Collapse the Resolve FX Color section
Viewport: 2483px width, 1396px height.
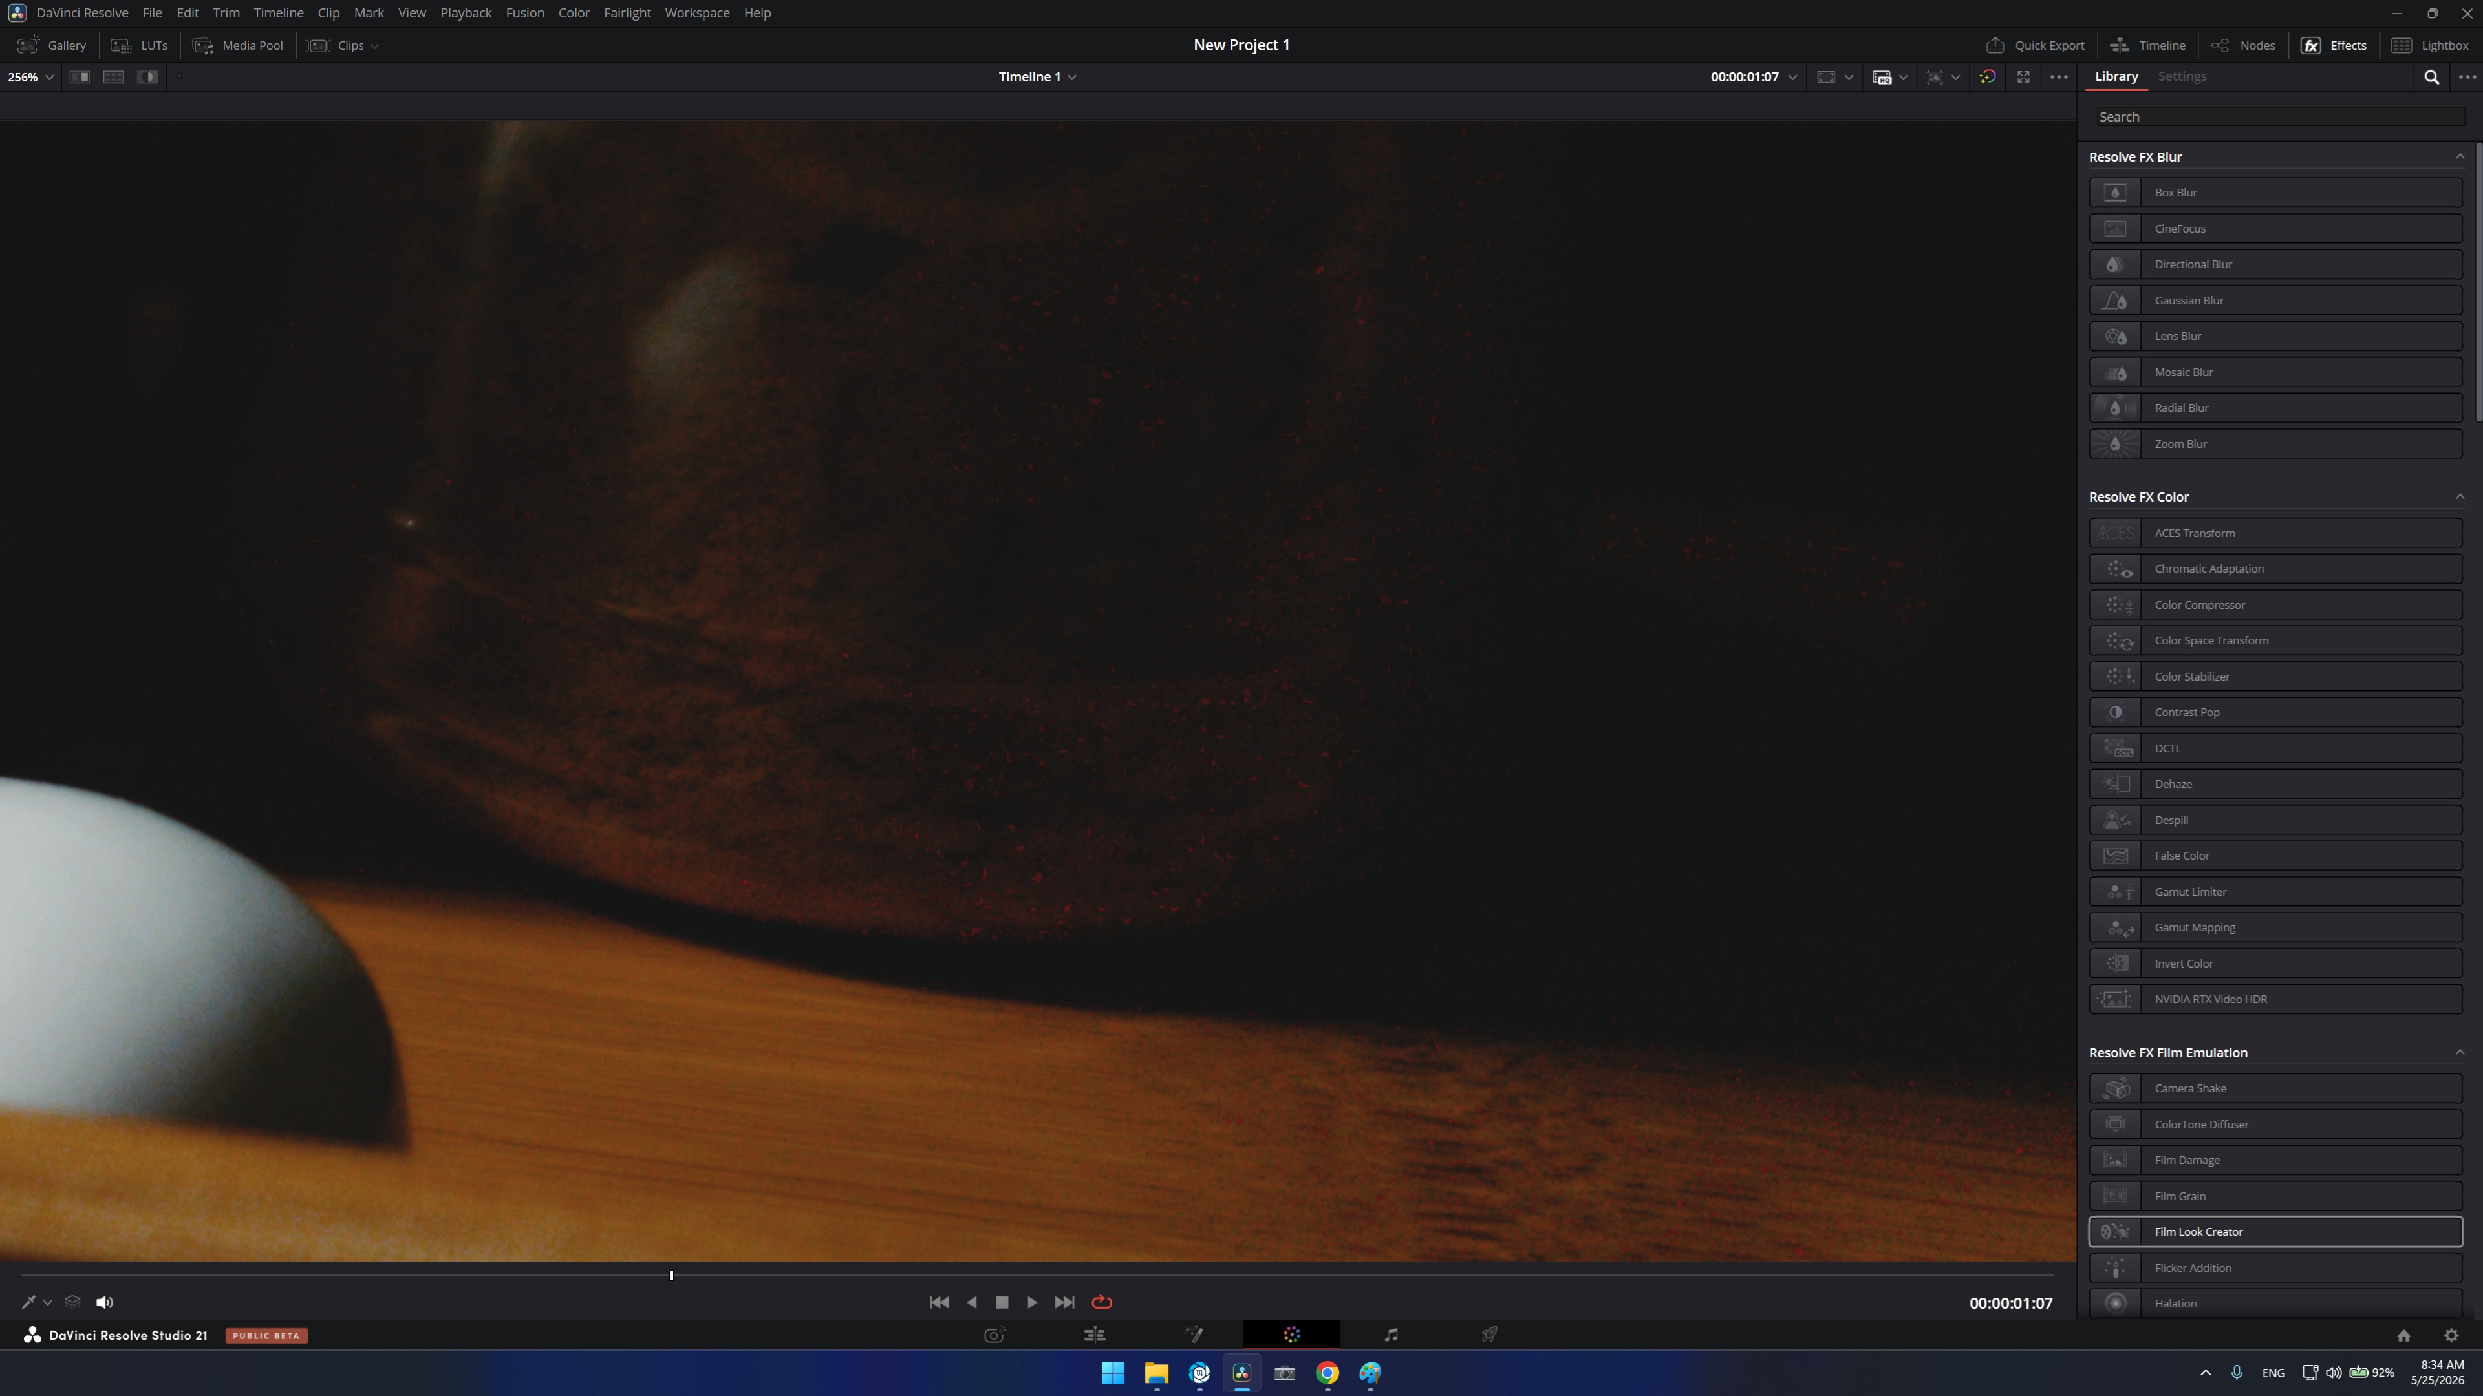click(2460, 497)
